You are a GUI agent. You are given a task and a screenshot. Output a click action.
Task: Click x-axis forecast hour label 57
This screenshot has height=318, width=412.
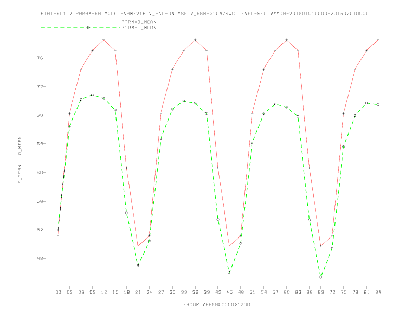click(x=275, y=292)
